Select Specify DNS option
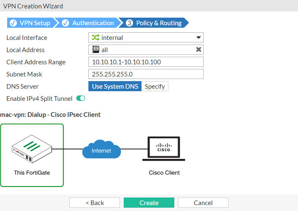Image resolution: width=298 pixels, height=211 pixels. [155, 86]
